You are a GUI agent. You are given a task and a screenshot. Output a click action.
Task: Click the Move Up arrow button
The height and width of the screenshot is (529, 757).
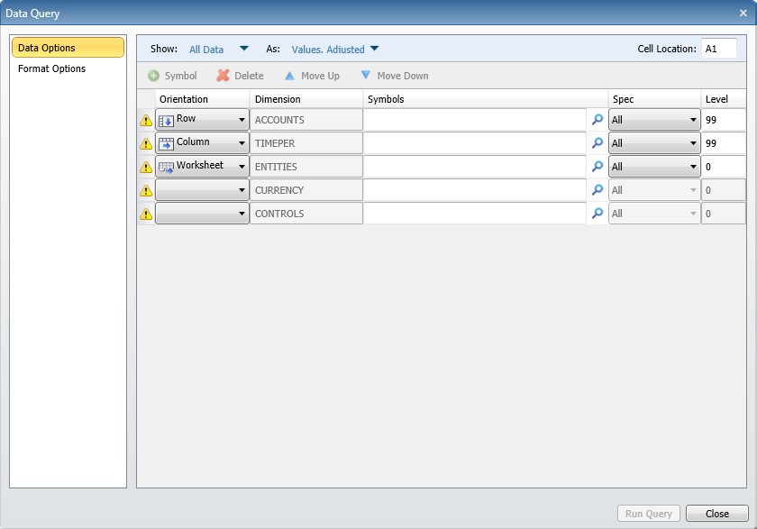(x=312, y=77)
